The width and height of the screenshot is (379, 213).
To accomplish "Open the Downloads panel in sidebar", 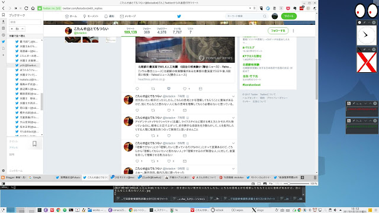I will 3,21.
